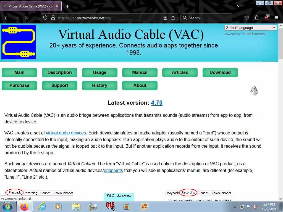This screenshot has height=212, width=283.
Task: Open the tracking protection shield icon
Action: coord(45,18)
